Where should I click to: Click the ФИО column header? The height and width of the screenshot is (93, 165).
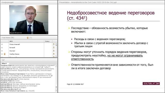click(x=26, y=41)
